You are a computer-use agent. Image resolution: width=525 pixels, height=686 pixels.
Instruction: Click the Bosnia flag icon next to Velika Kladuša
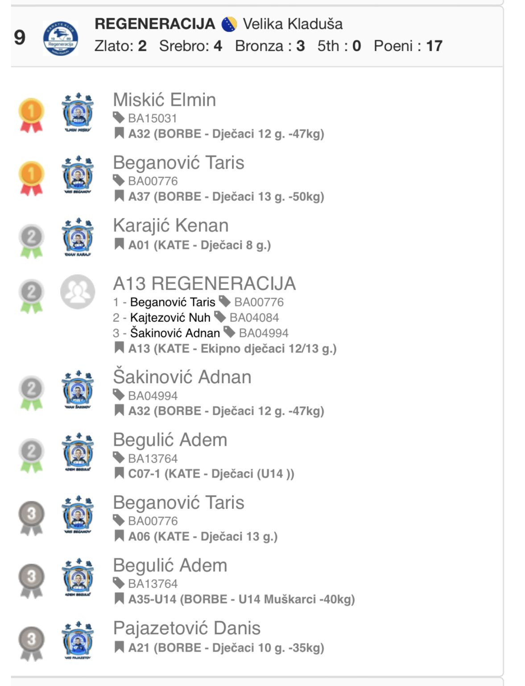tap(229, 24)
